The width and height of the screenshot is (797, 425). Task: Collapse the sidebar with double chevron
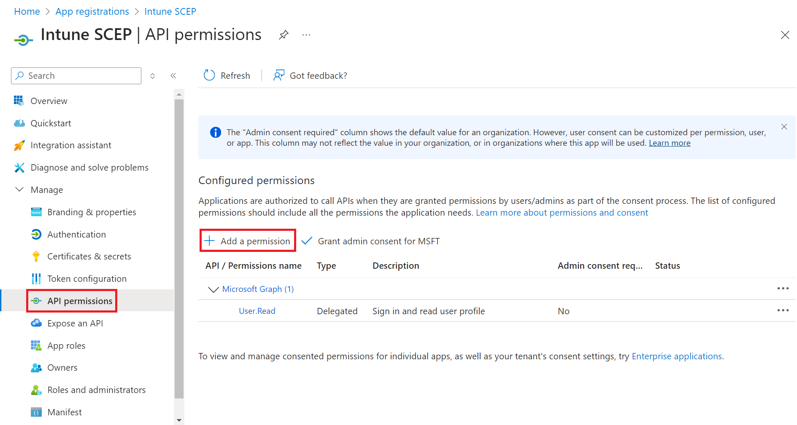173,76
